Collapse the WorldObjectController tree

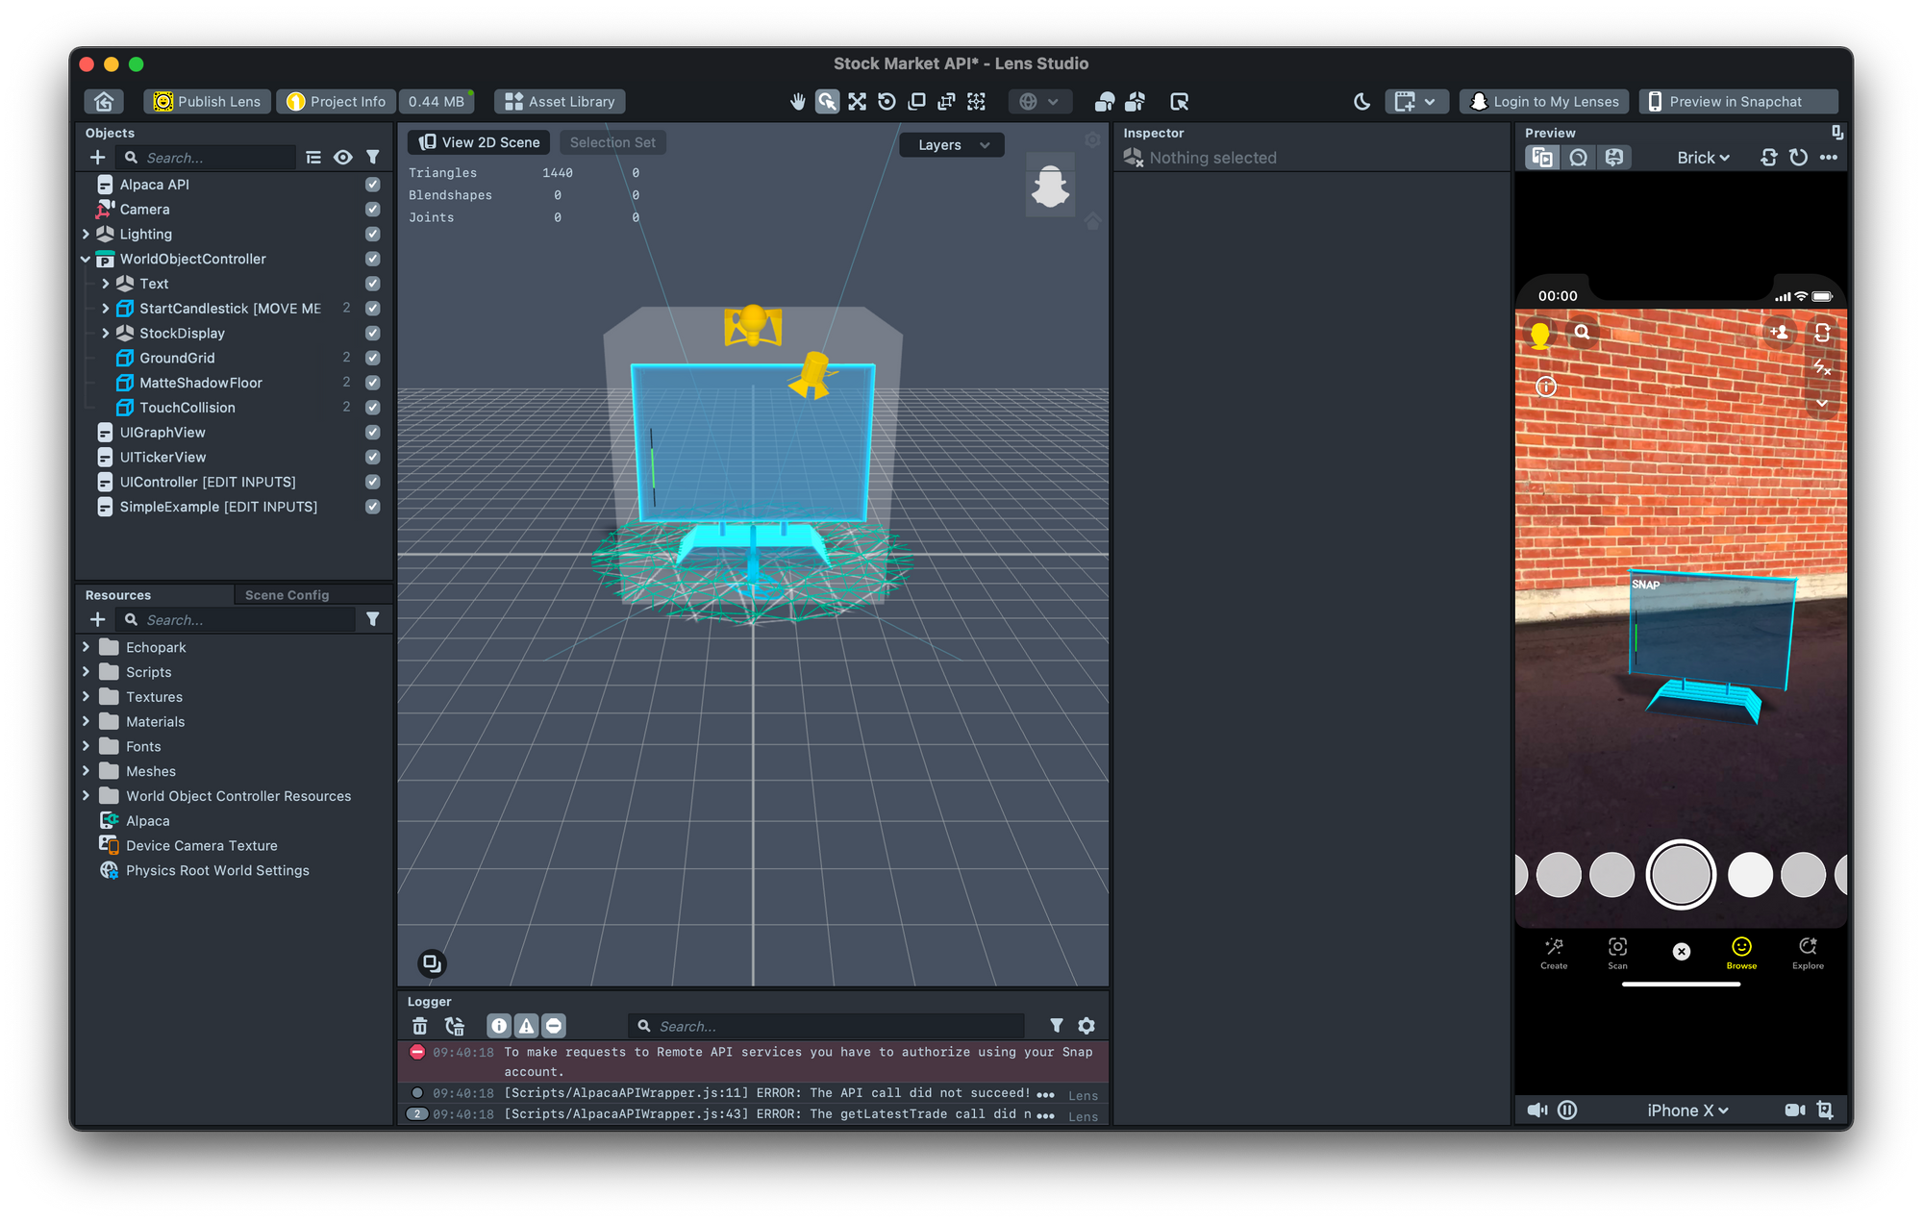(x=86, y=259)
